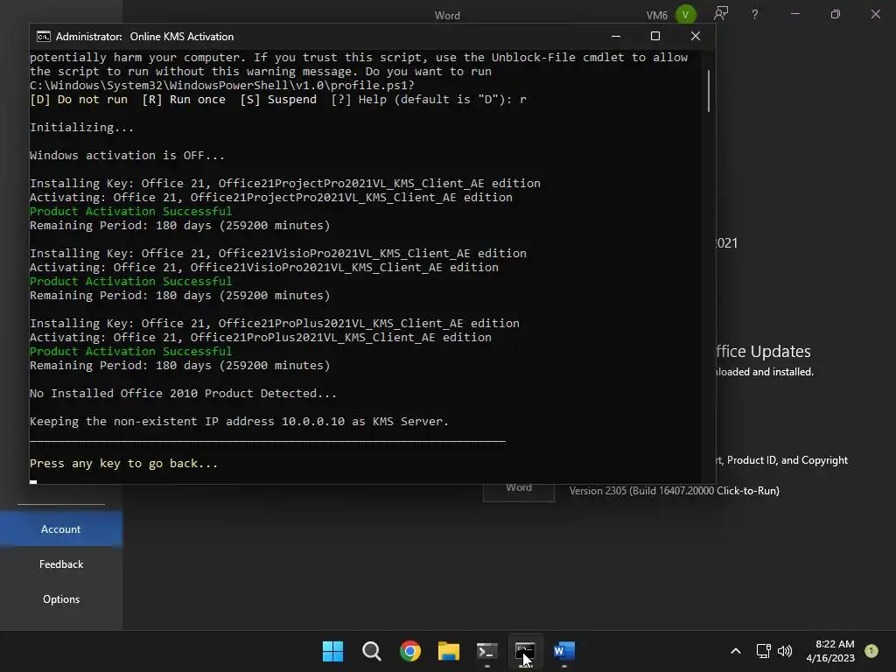Image resolution: width=896 pixels, height=672 pixels.
Task: Show hidden system tray icons
Action: pyautogui.click(x=736, y=651)
